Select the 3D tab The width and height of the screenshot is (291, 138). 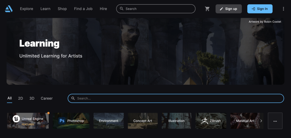[32, 98]
